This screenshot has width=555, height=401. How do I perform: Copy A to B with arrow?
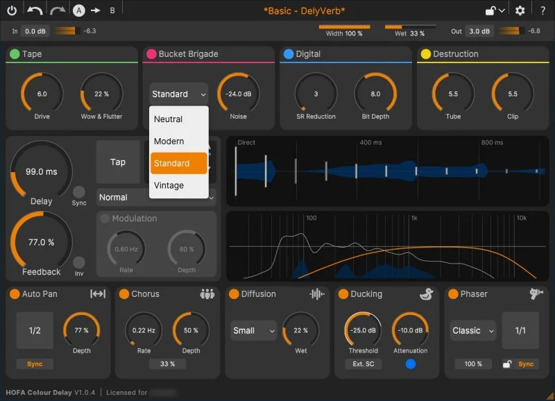[x=95, y=10]
